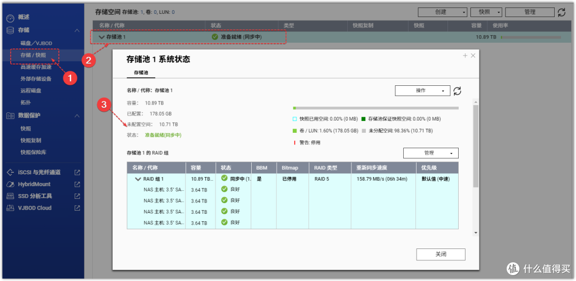The height and width of the screenshot is (281, 576).
Task: Click the dialog's plus maximize icon
Action: click(465, 55)
